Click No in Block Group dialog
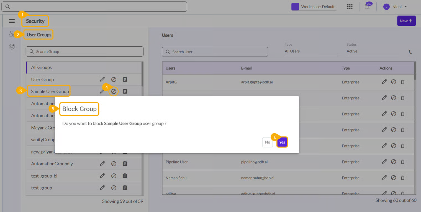Image resolution: width=421 pixels, height=212 pixels. click(x=267, y=142)
